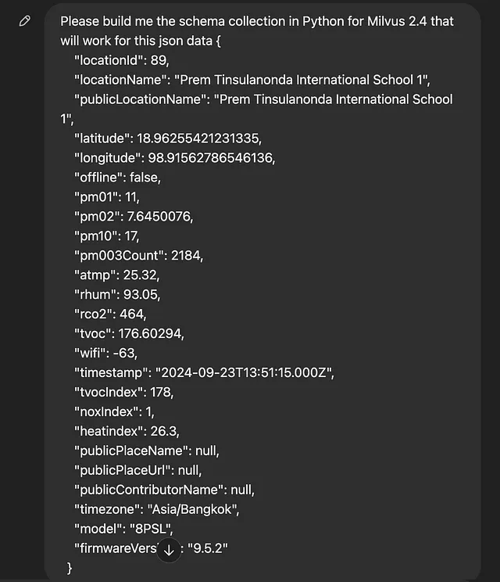Click the pencil edit message icon
Image resolution: width=500 pixels, height=582 pixels.
25,21
